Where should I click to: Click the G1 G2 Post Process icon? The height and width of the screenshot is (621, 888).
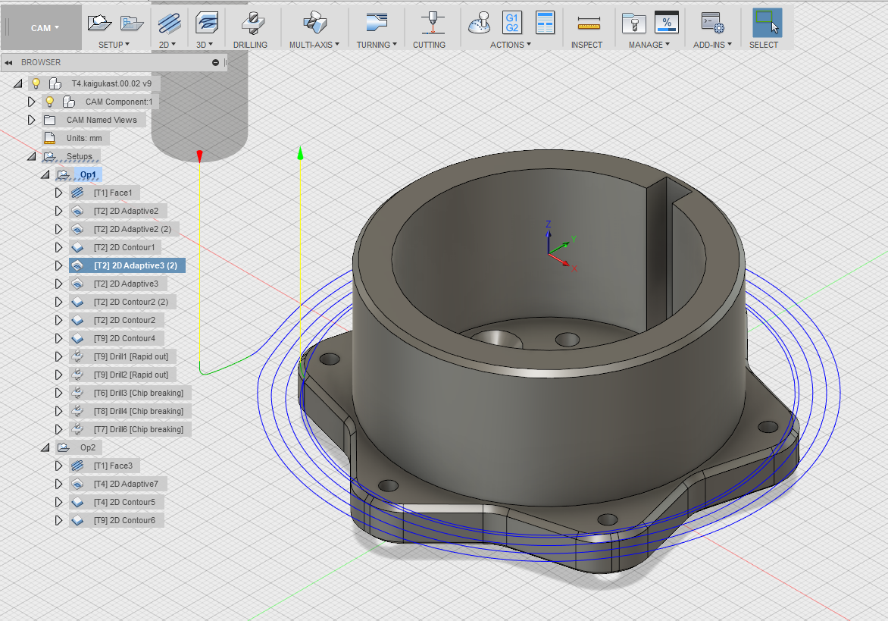point(512,23)
